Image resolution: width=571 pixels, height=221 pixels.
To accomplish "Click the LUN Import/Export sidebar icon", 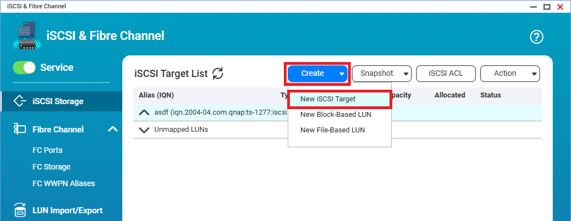I will [x=20, y=210].
